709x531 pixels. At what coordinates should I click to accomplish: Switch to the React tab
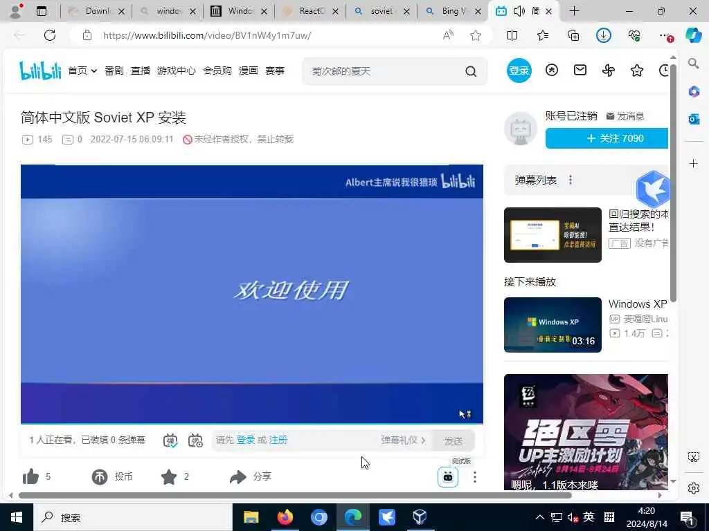click(311, 11)
